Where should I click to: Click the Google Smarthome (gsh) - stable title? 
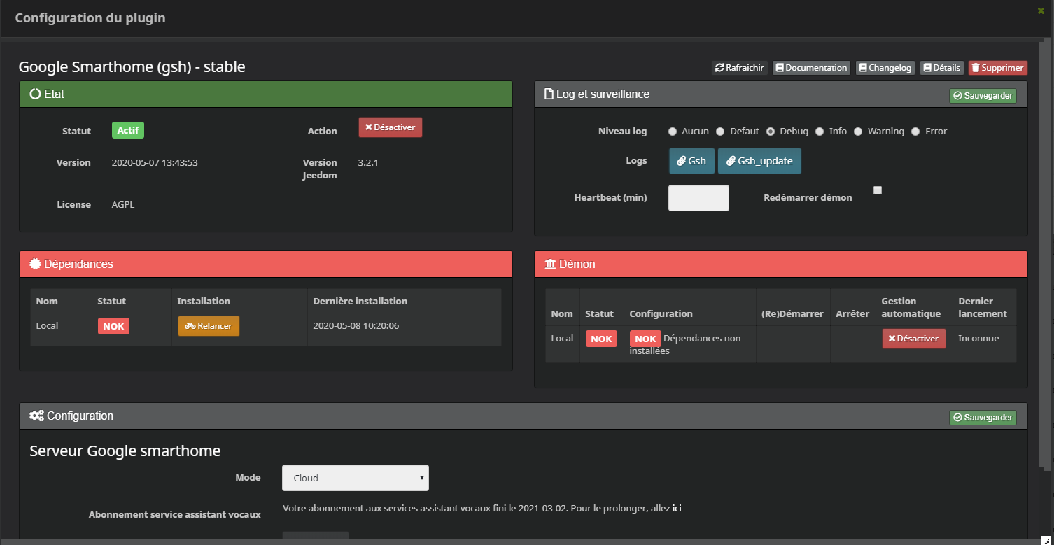[132, 67]
